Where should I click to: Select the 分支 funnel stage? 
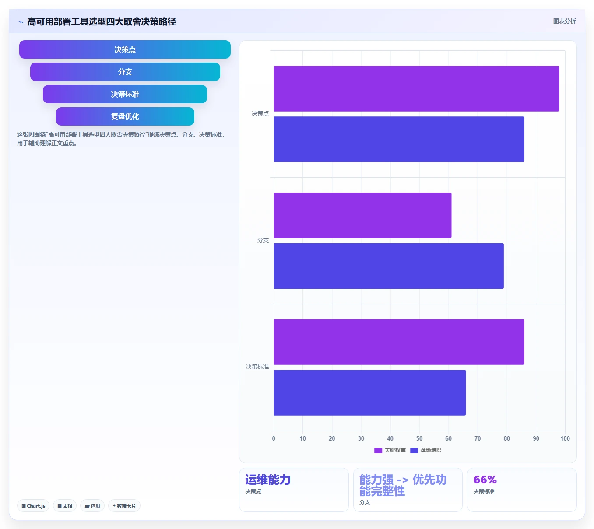tap(125, 72)
